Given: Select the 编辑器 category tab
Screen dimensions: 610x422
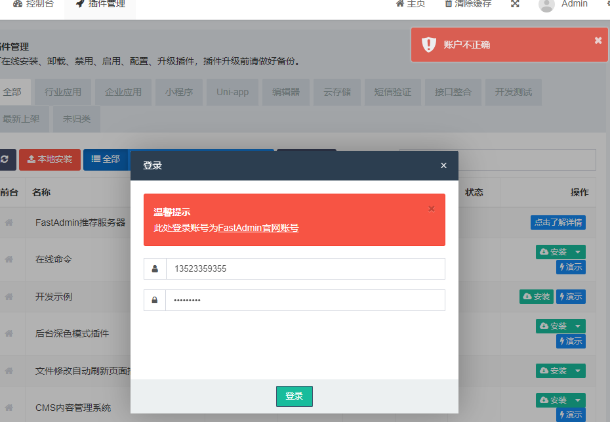Looking at the screenshot, I should [286, 93].
